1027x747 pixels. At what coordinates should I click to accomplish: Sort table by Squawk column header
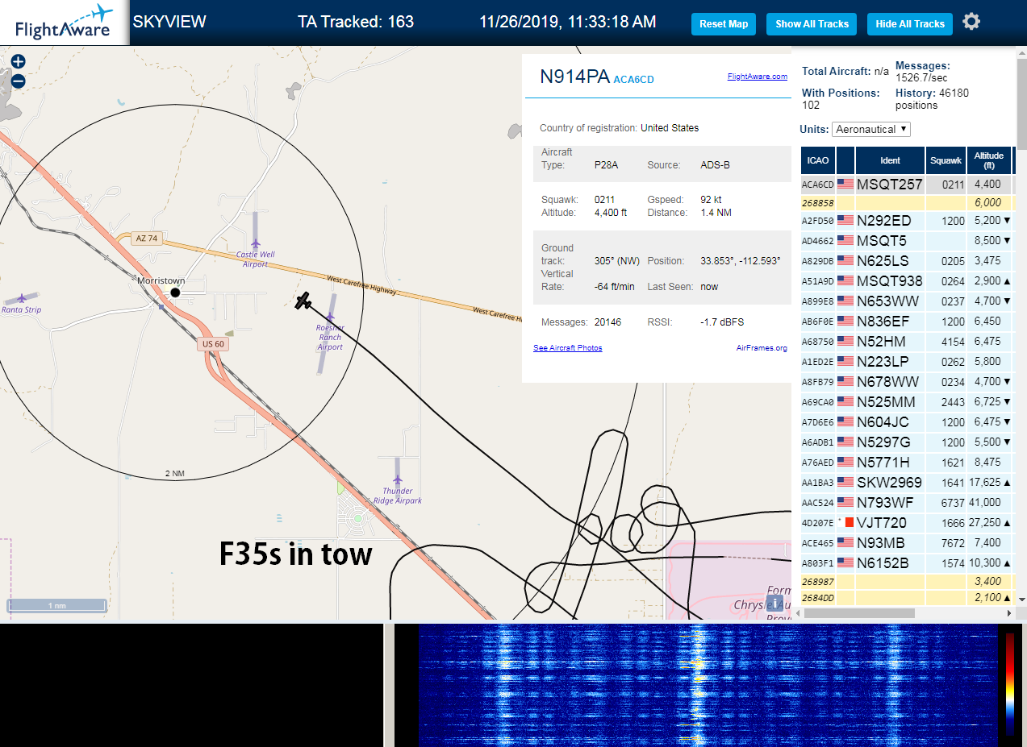click(x=946, y=160)
